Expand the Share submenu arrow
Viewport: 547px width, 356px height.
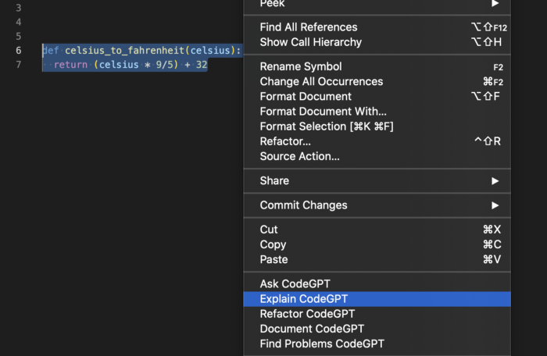point(495,181)
